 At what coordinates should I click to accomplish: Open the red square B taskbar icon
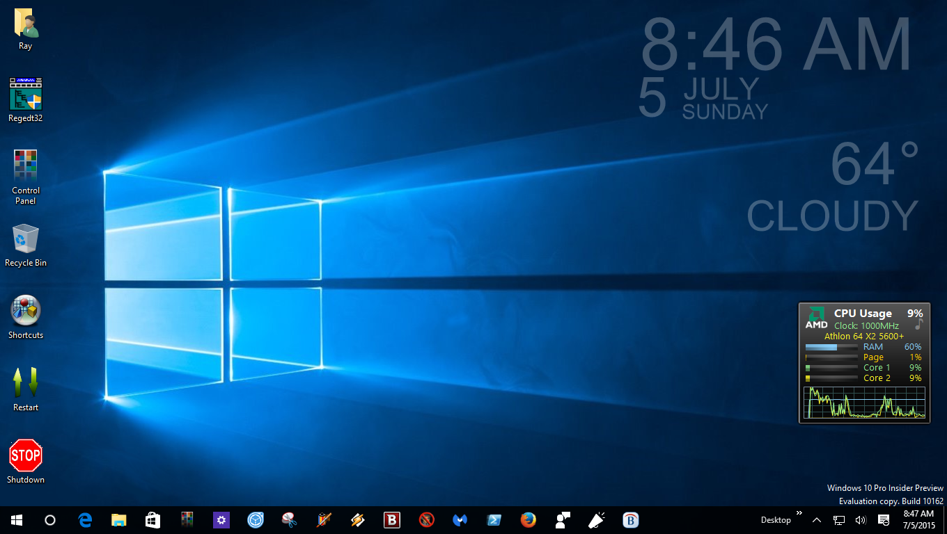[392, 519]
